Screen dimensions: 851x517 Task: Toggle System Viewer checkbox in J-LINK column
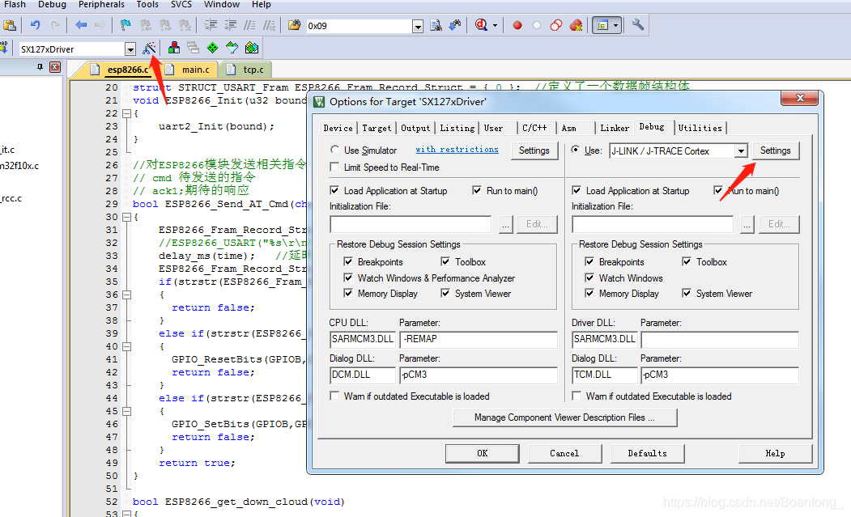click(x=687, y=294)
